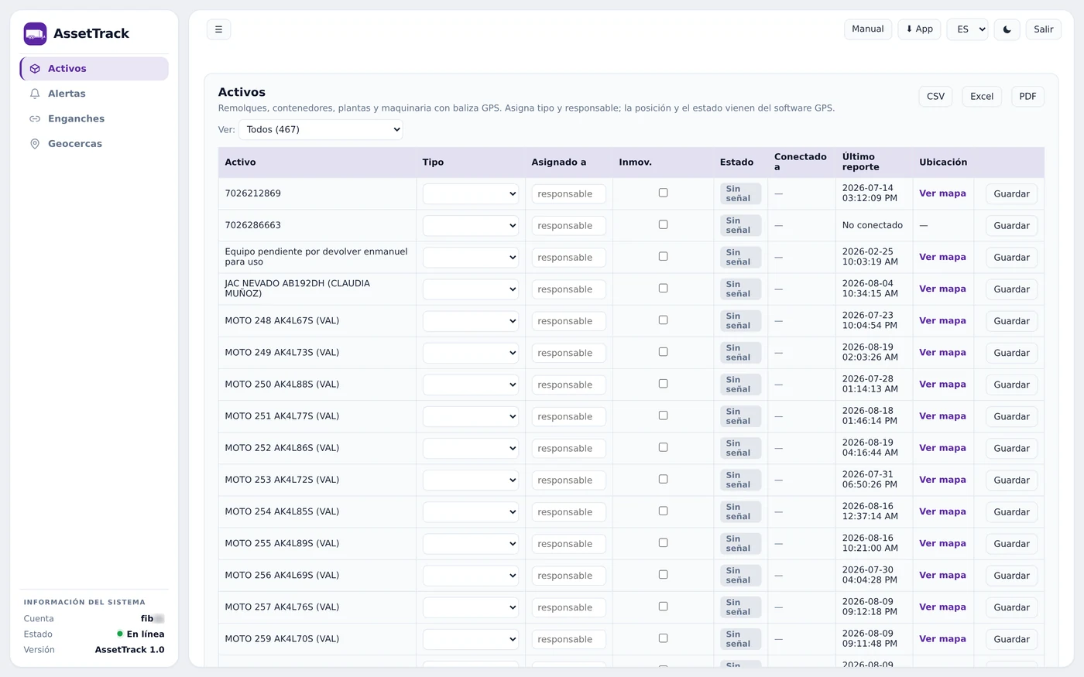Image resolution: width=1084 pixels, height=677 pixels.
Task: Open the Ver filter dropdown Todos (467)
Action: [321, 130]
